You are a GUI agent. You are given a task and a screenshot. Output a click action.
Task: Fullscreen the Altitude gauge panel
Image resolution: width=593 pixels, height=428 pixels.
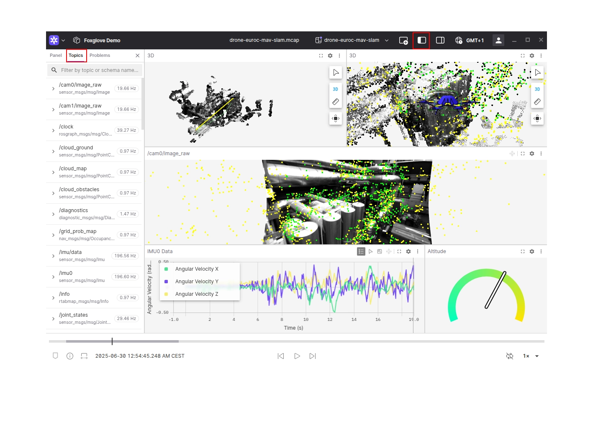[522, 251]
